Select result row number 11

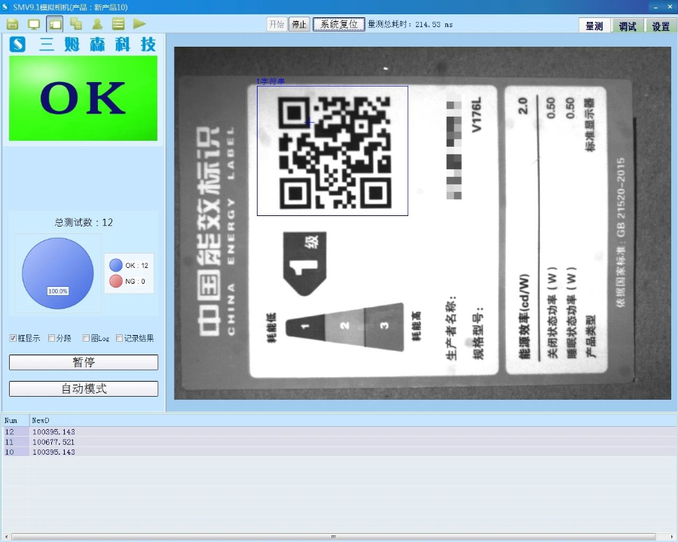coord(339,442)
